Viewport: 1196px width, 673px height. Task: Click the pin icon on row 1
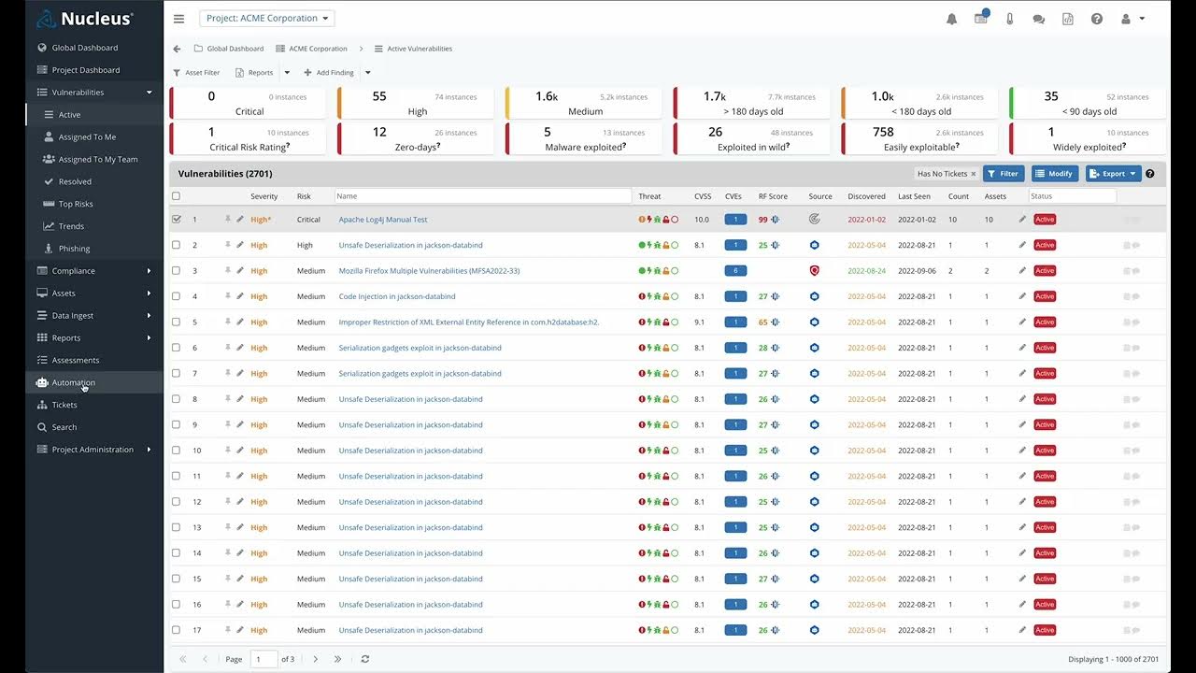(x=227, y=220)
